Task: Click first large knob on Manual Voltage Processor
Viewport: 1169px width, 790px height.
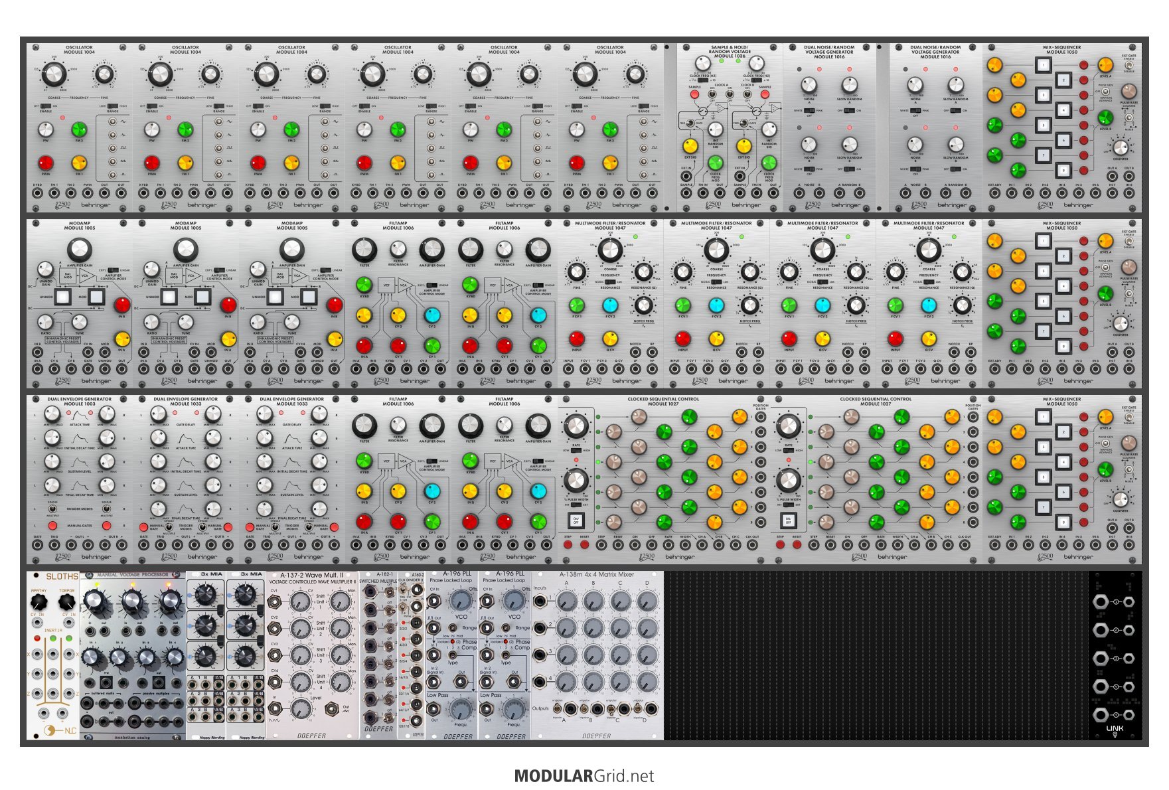Action: 96,601
